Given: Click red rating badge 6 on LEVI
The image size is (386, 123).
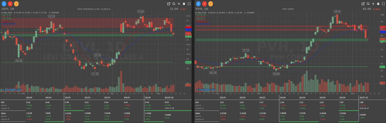Looking at the screenshot, I should pyautogui.click(x=10, y=4).
